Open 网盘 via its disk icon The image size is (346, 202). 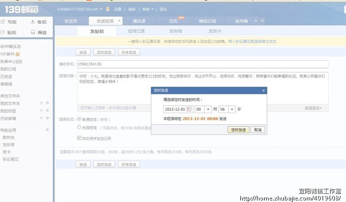33,32
